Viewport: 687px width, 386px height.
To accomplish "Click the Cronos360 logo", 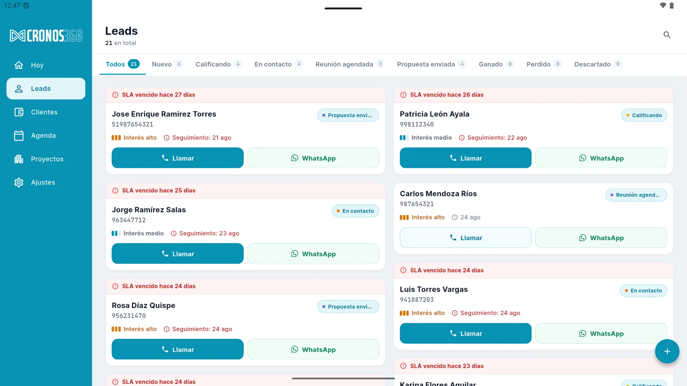I will (46, 36).
